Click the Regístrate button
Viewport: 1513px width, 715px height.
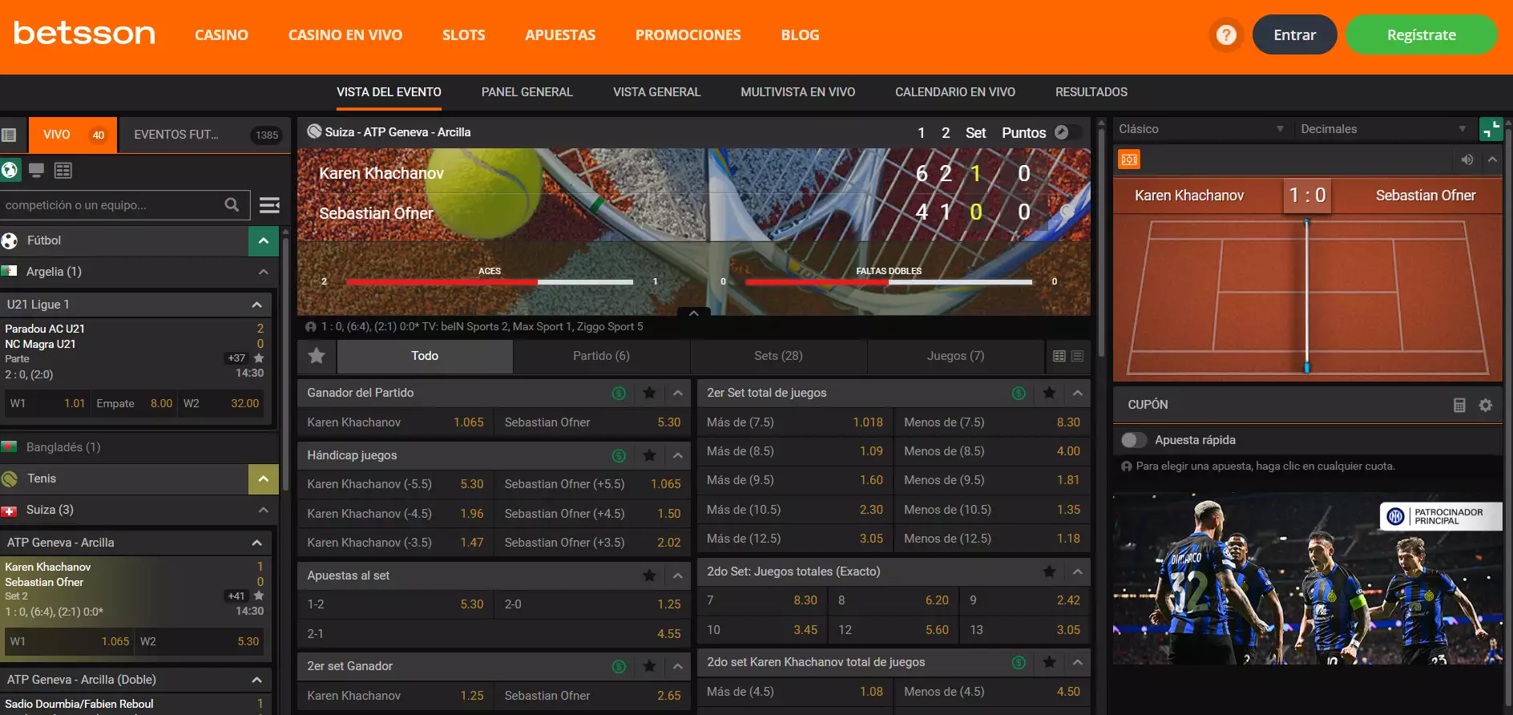(x=1422, y=34)
